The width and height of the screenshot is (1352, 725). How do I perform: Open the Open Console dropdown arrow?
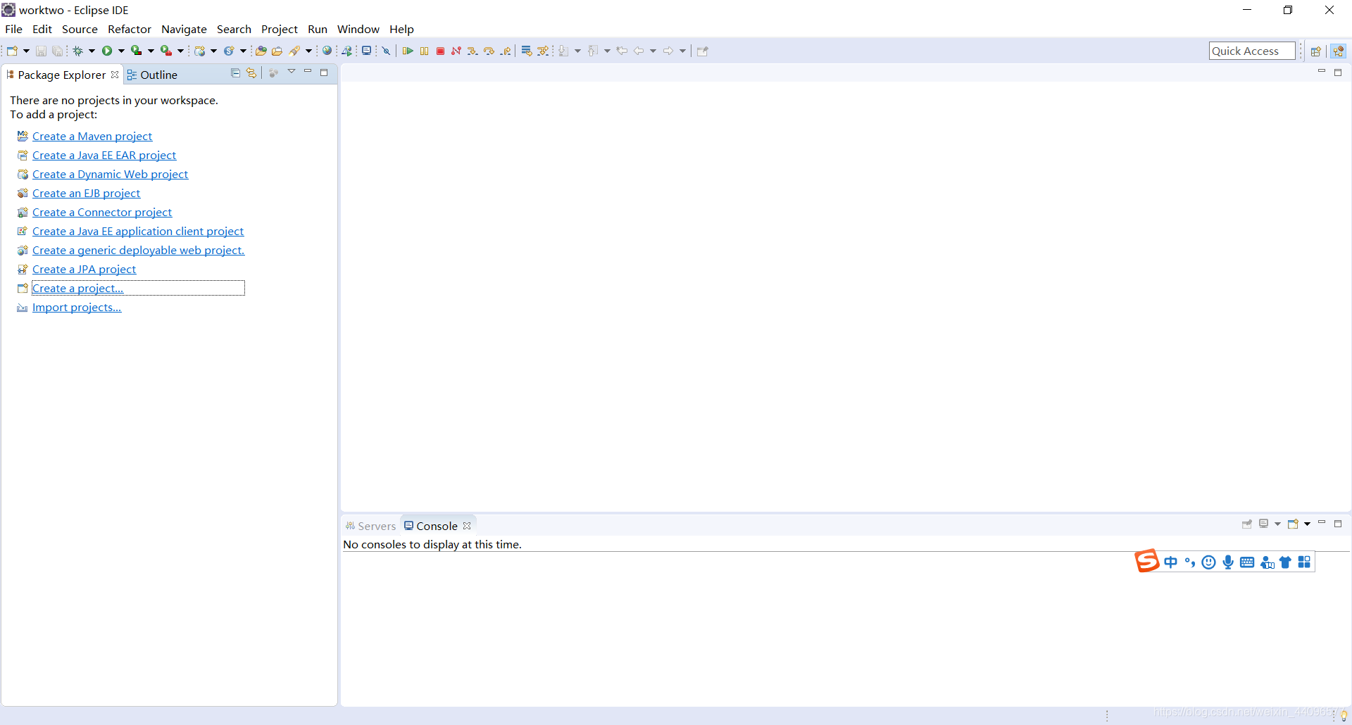click(1307, 524)
